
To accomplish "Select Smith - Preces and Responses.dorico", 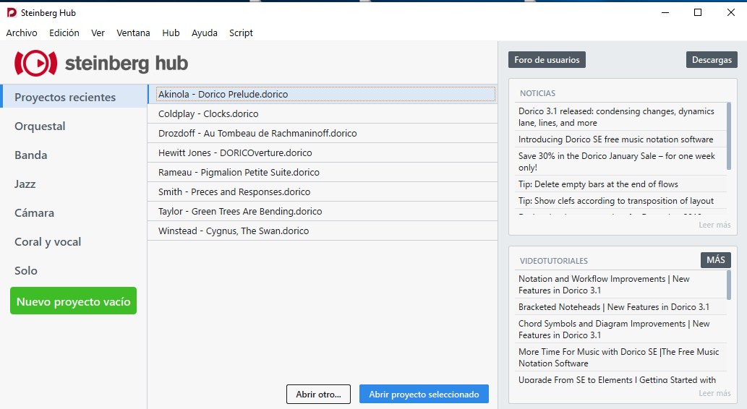I will pyautogui.click(x=322, y=192).
